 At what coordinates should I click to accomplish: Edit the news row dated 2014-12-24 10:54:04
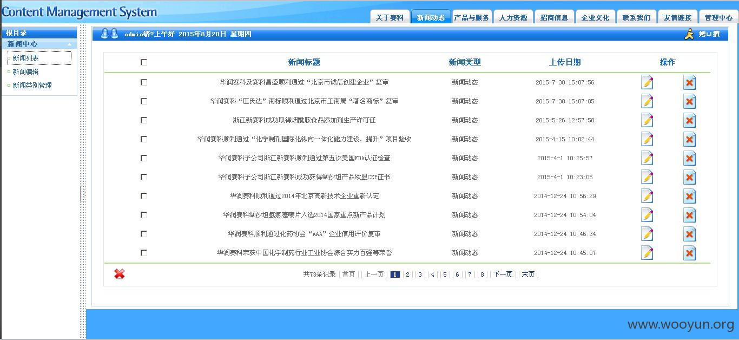647,215
